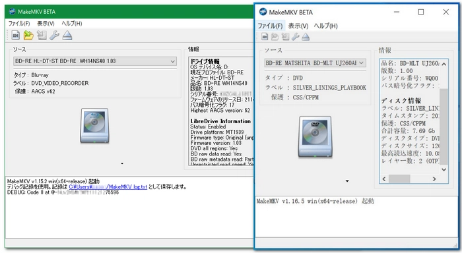Open ヘルプ(H) menu in the right window
The height and width of the screenshot is (253, 462).
coord(325,26)
